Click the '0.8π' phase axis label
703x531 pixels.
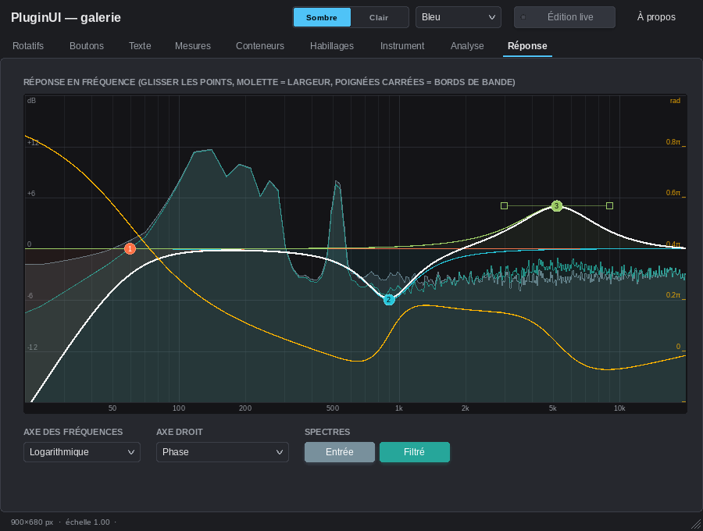pyautogui.click(x=673, y=142)
